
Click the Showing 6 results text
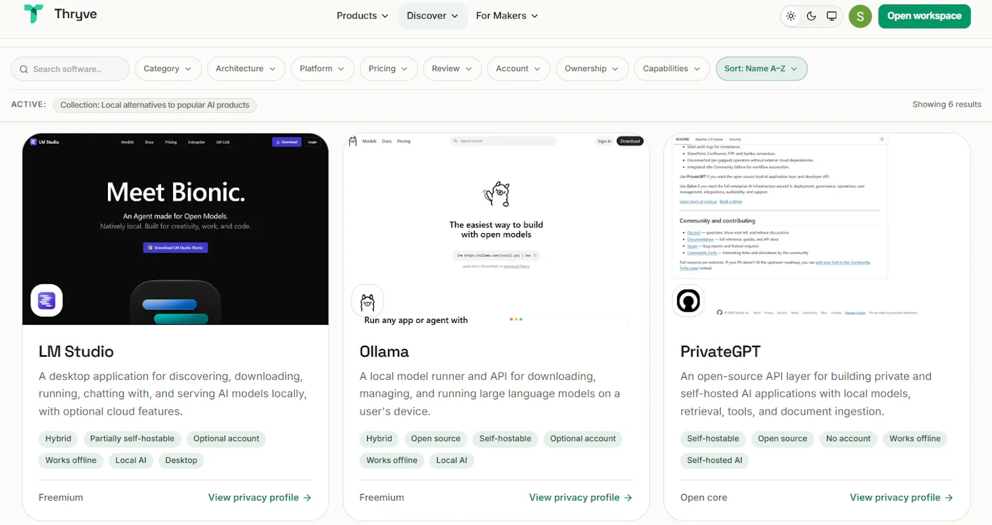[947, 104]
